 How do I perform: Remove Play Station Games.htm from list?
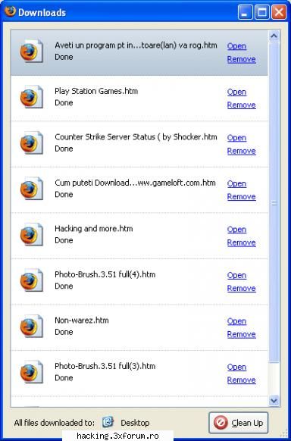241,105
